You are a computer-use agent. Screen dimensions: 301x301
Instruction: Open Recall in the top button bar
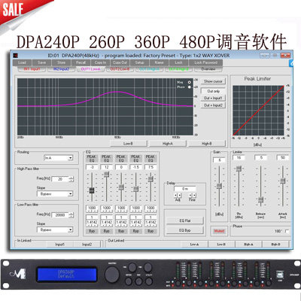(x=81, y=62)
